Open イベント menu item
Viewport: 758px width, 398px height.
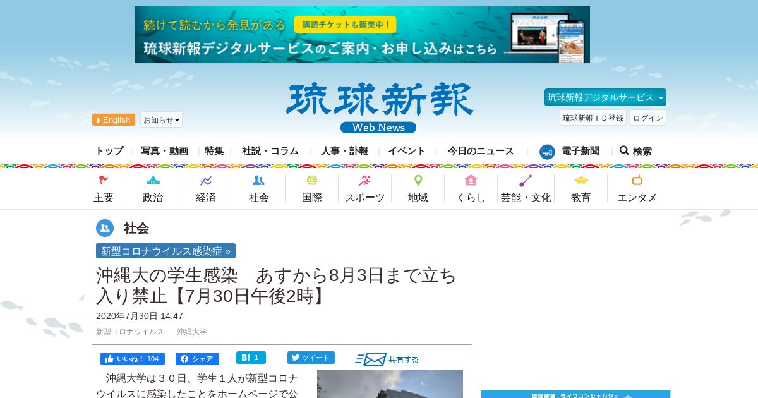click(407, 151)
